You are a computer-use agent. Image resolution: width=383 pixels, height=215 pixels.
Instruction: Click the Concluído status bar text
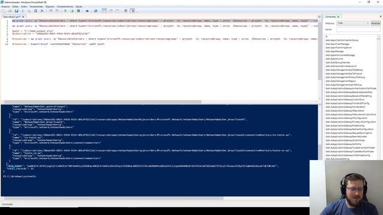pyautogui.click(x=7, y=204)
